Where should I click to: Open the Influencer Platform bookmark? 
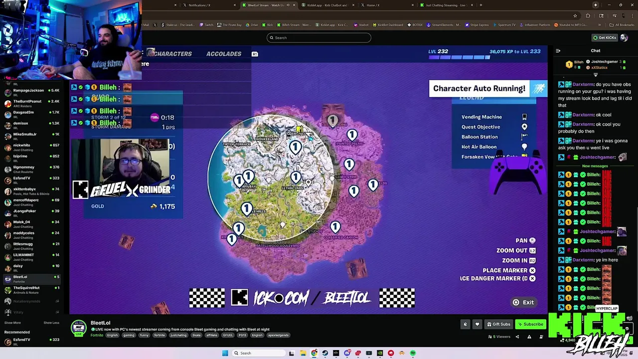coord(535,25)
